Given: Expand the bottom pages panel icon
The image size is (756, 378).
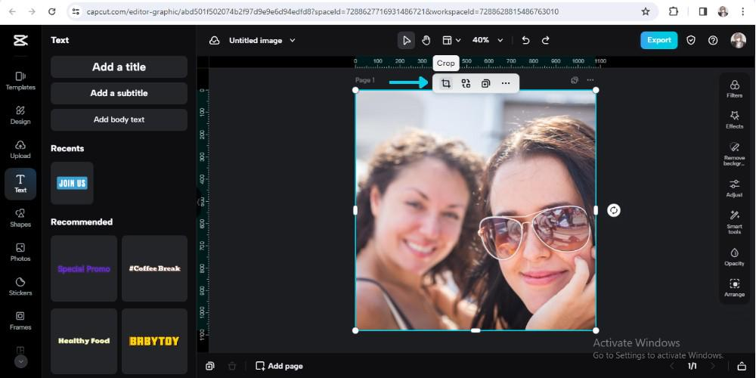Looking at the screenshot, I should click(x=742, y=366).
